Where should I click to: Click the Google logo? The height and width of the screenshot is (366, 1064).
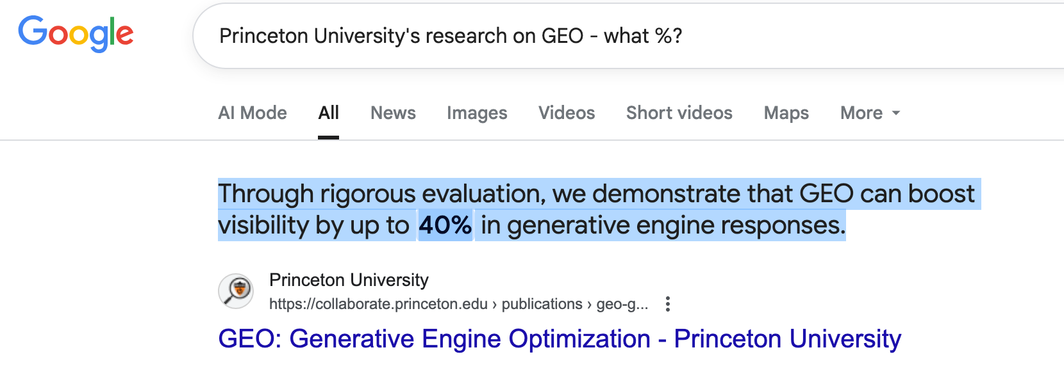pyautogui.click(x=76, y=33)
